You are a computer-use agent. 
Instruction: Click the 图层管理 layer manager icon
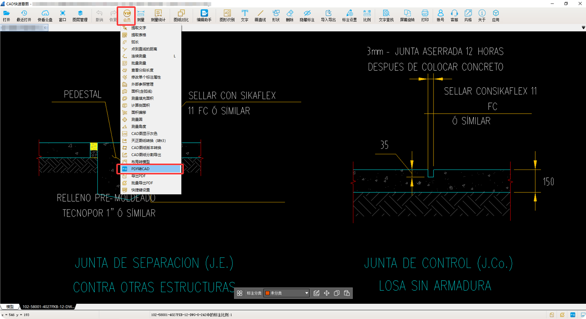click(x=80, y=16)
